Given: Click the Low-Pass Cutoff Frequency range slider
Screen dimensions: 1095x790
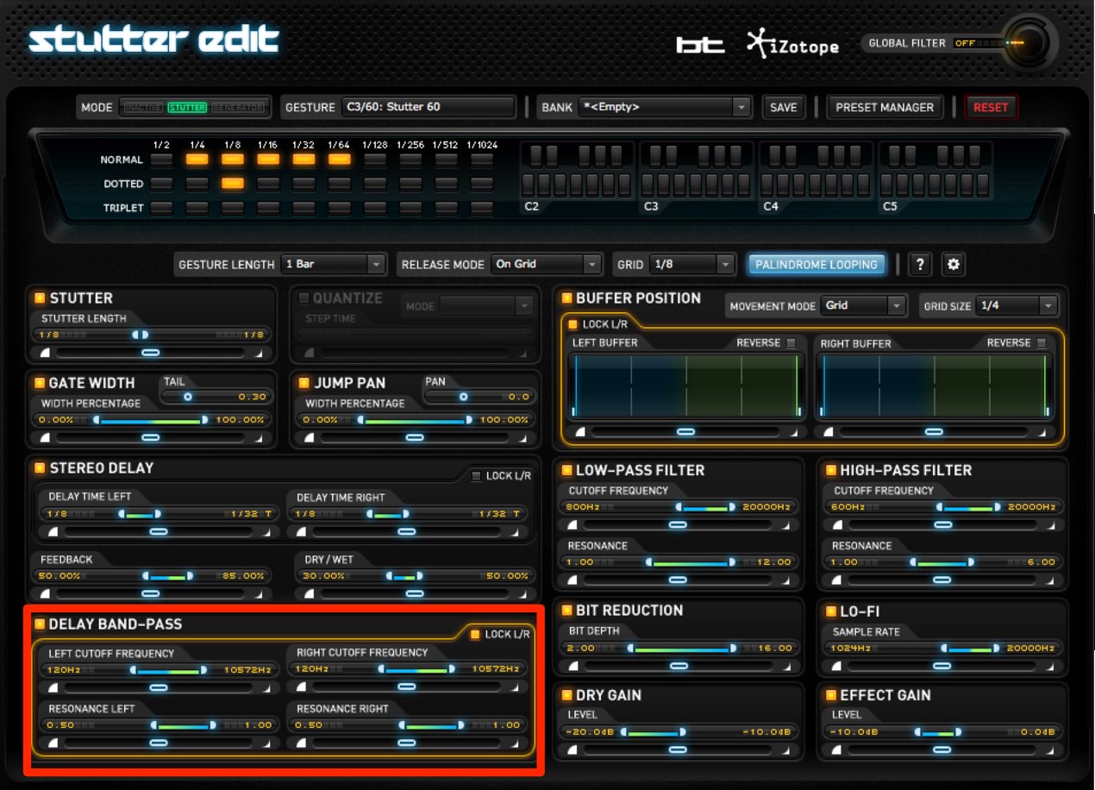Looking at the screenshot, I should pyautogui.click(x=679, y=507).
